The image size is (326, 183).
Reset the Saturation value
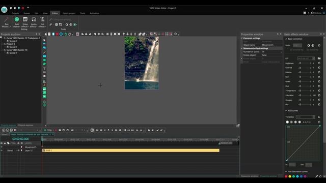(319, 96)
